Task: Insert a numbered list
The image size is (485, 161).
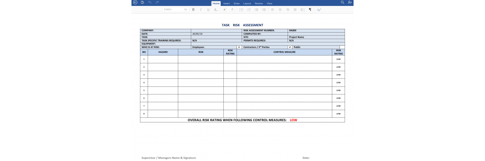Action: coord(249,10)
